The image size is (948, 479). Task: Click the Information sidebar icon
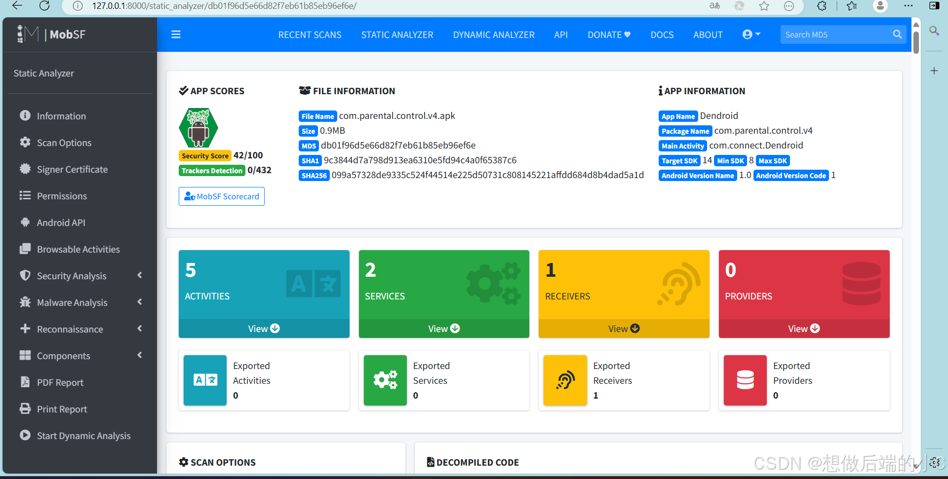click(25, 115)
